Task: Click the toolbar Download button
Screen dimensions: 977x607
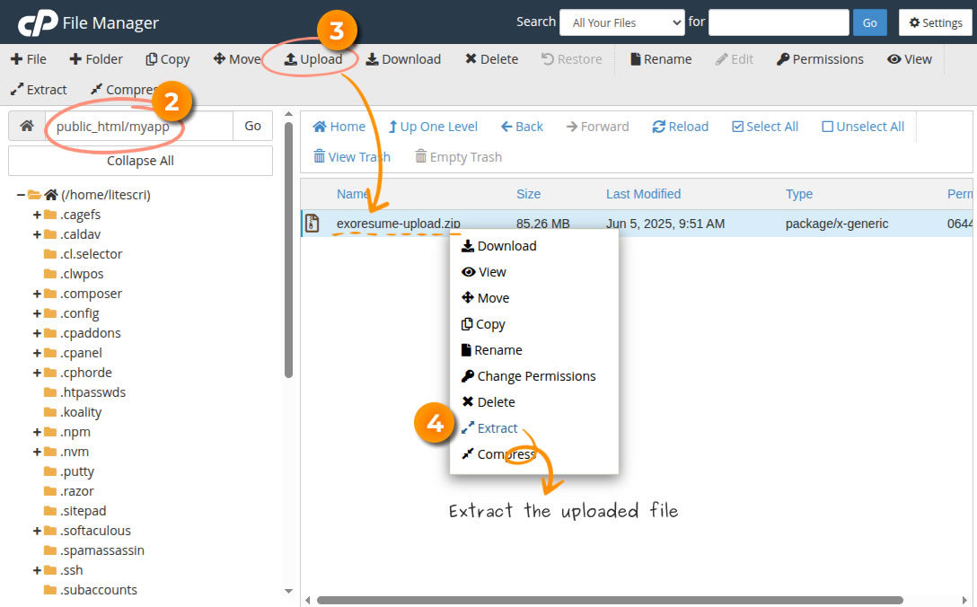Action: [403, 59]
